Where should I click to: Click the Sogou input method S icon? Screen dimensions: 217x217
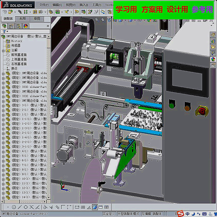(181, 214)
